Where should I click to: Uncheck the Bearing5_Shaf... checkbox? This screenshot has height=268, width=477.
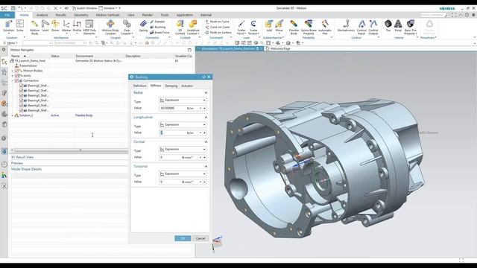pyautogui.click(x=22, y=106)
